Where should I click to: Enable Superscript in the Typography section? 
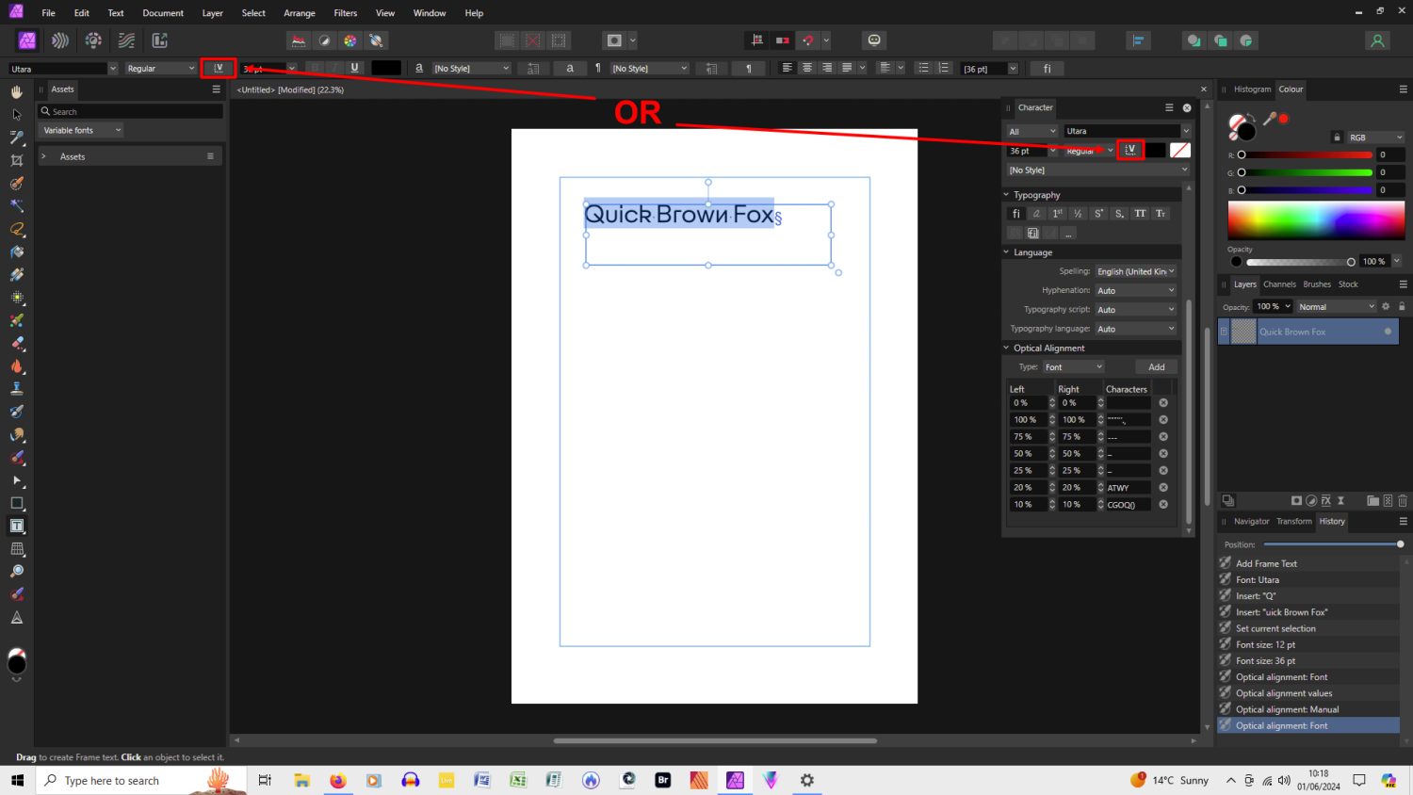click(x=1097, y=213)
